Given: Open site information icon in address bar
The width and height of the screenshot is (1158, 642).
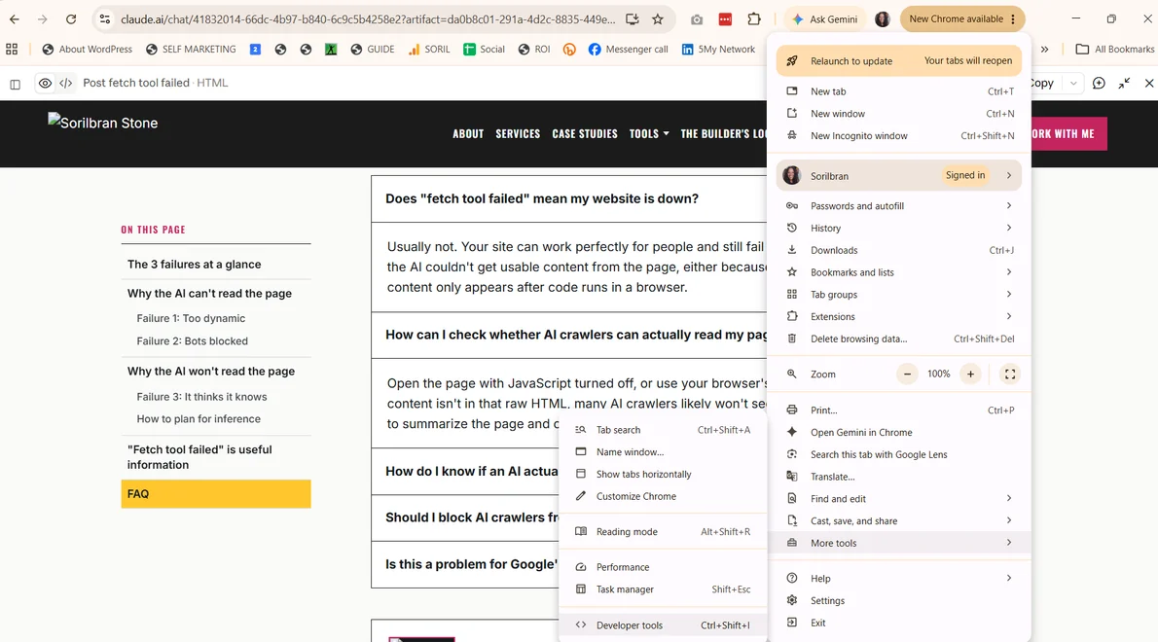Looking at the screenshot, I should coord(105,19).
